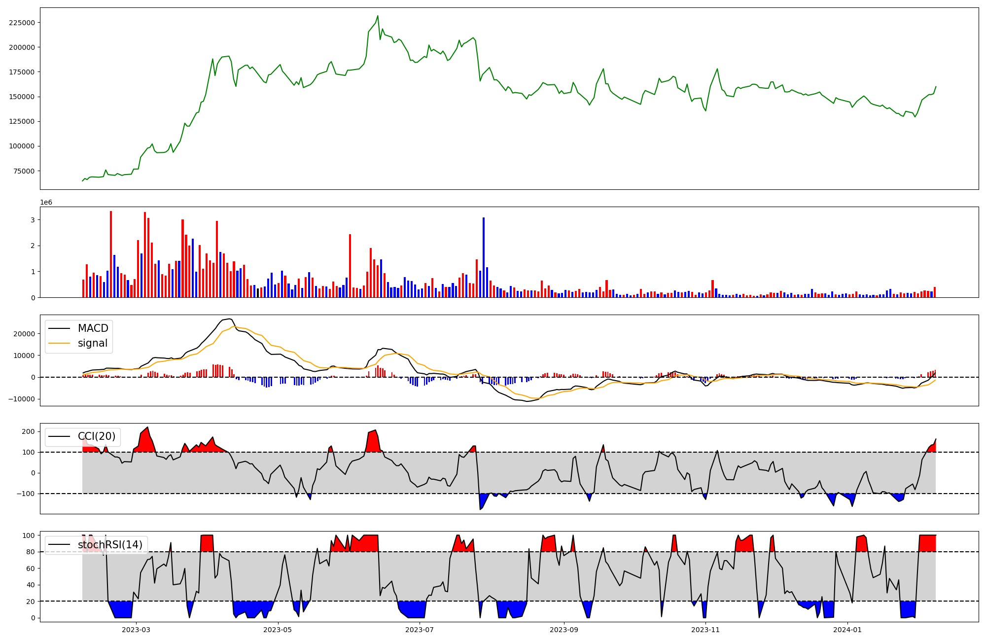Click the 200 tick on CCI axis
The height and width of the screenshot is (641, 986).
click(x=29, y=431)
